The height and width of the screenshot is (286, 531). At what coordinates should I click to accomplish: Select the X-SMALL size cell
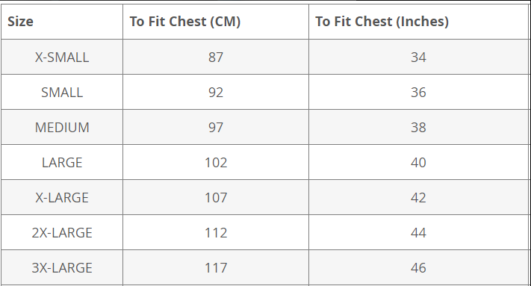point(62,57)
